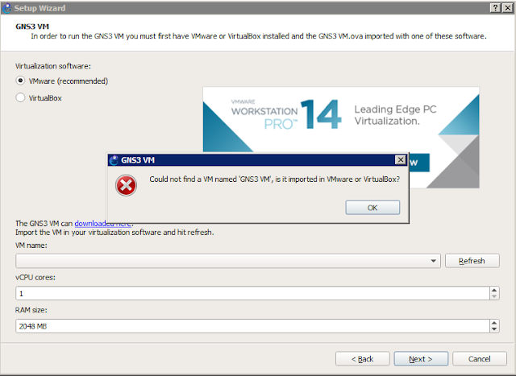The height and width of the screenshot is (376, 516).
Task: Click the GNS3 icon in Setup Wizard title
Action: 6,8
